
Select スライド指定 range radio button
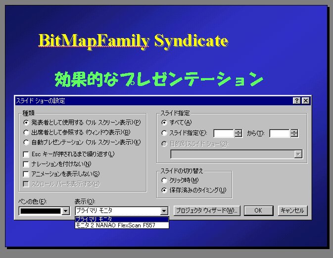point(164,132)
